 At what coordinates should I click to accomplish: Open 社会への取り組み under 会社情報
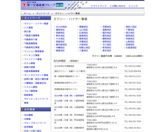[33, 131]
